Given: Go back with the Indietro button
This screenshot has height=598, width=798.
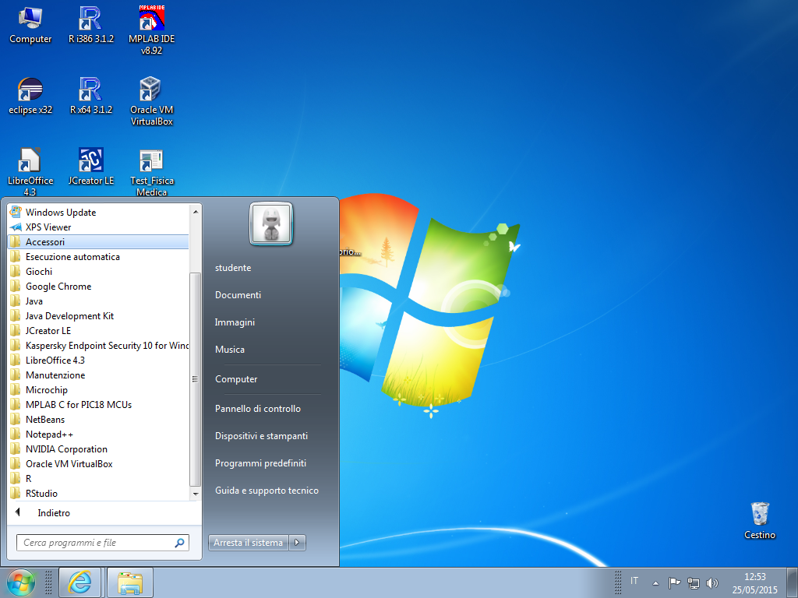Looking at the screenshot, I should click(x=53, y=513).
